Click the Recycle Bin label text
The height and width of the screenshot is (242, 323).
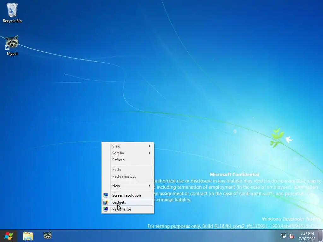click(12, 21)
